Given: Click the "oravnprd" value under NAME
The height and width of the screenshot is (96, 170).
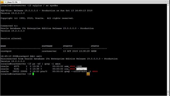Looking at the screenshot, I should point(6,51).
